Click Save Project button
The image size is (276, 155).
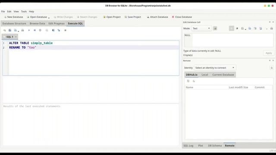pyautogui.click(x=133, y=17)
